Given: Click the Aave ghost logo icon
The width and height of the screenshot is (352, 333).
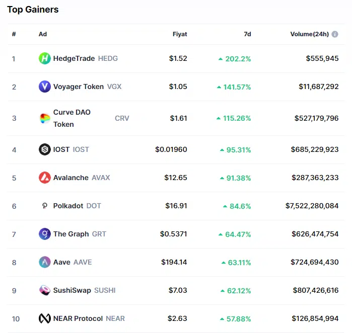Looking at the screenshot, I should coord(45,262).
